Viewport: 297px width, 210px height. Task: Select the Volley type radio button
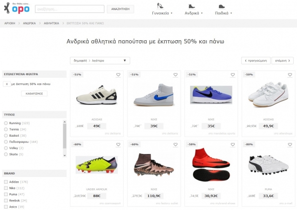(x=6, y=148)
